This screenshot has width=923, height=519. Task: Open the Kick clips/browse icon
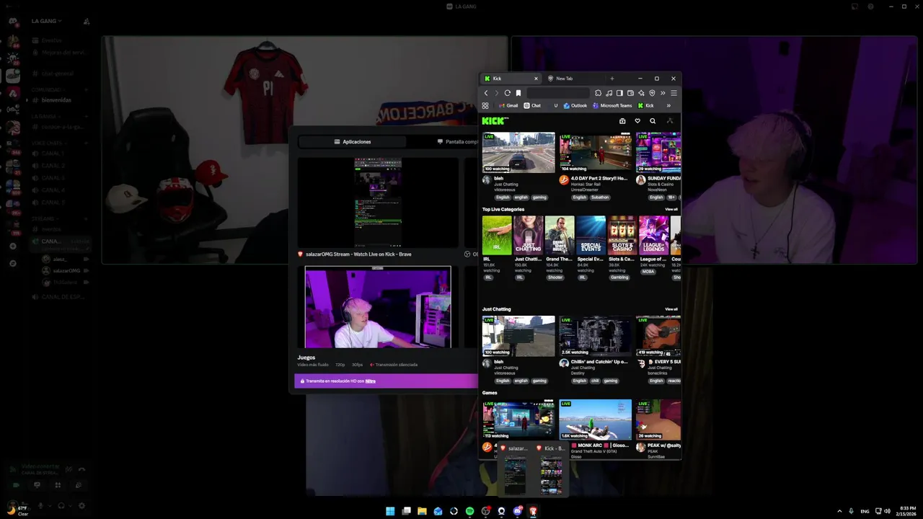(x=622, y=121)
